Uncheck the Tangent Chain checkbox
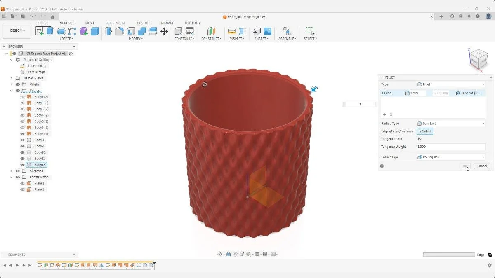 click(420, 139)
